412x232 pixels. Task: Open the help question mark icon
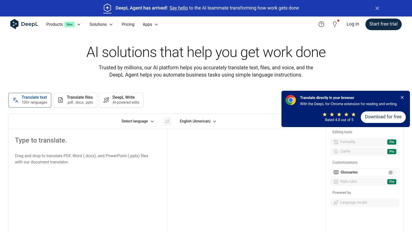(321, 24)
